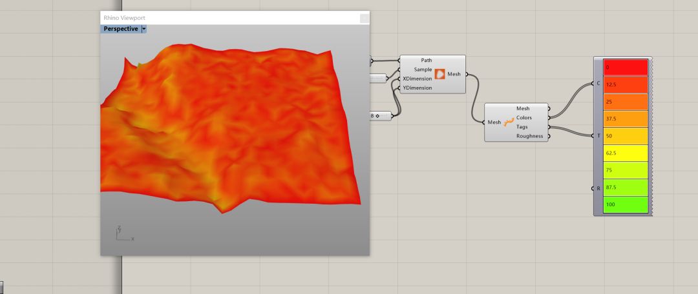698x294 pixels.
Task: Click the legend's R input parameter
Action: [598, 188]
